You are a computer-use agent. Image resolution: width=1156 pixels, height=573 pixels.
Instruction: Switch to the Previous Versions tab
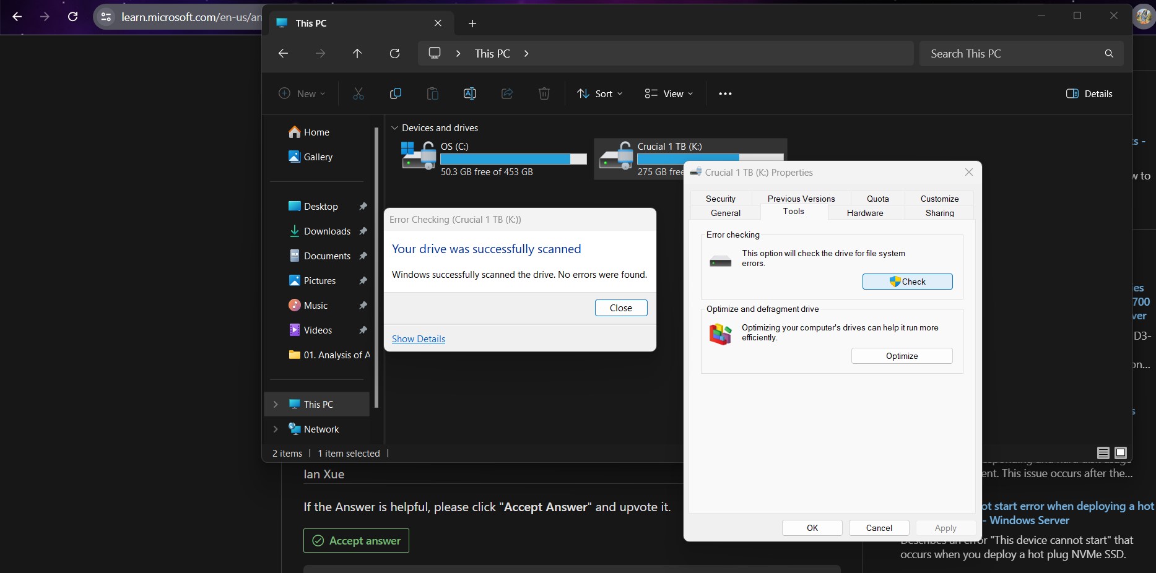(x=801, y=199)
